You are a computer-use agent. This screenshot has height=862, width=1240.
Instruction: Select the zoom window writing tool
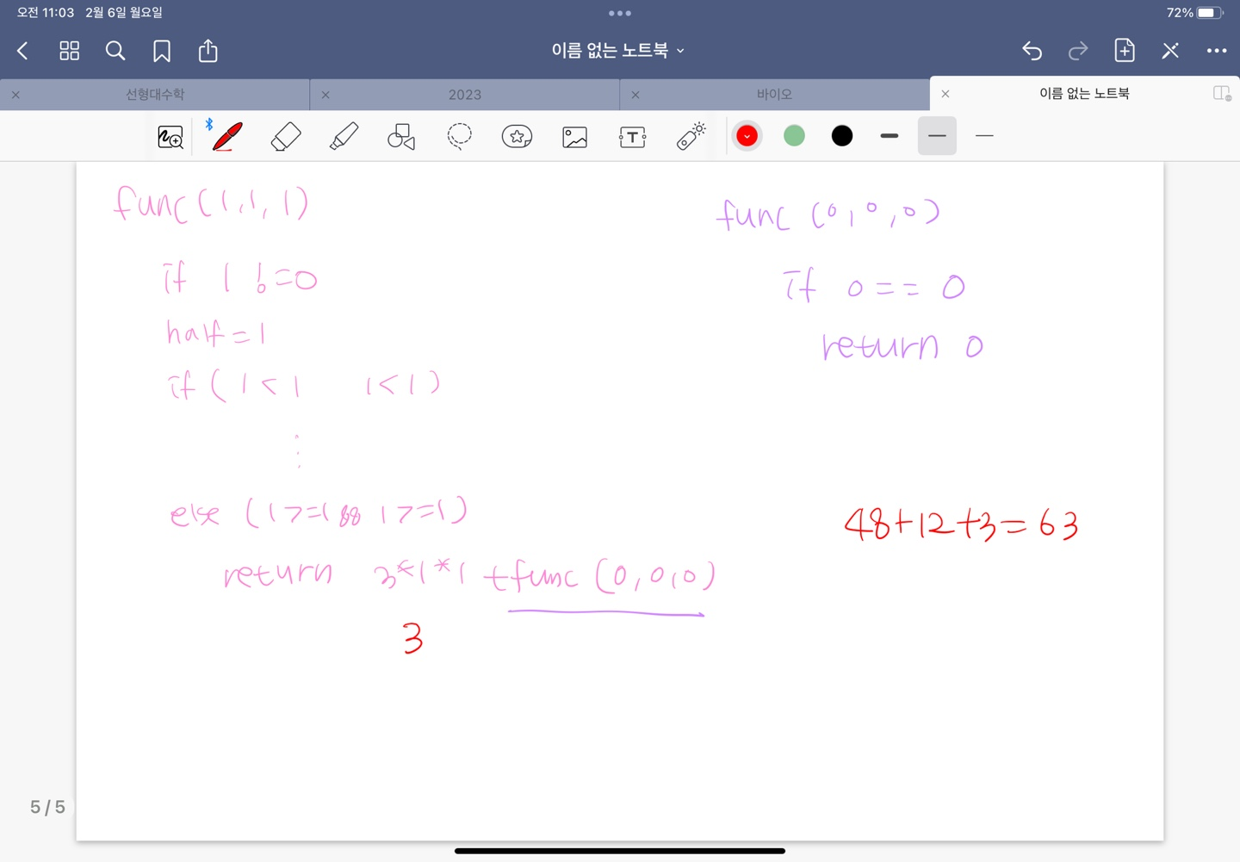[x=170, y=137]
